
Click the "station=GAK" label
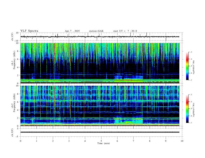[96, 31]
